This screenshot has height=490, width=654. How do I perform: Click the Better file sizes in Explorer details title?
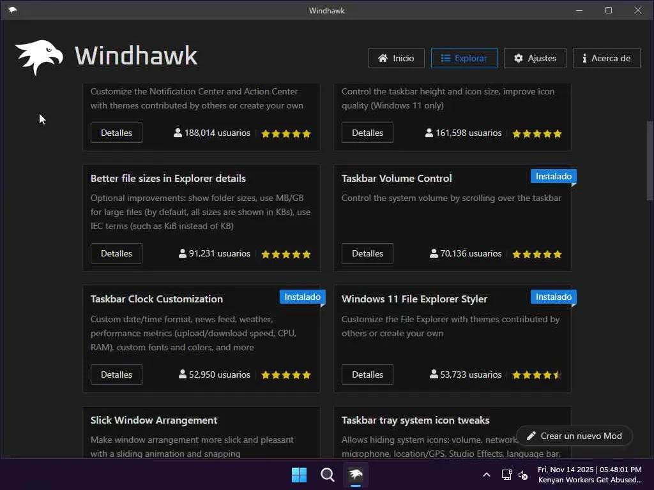click(x=168, y=179)
